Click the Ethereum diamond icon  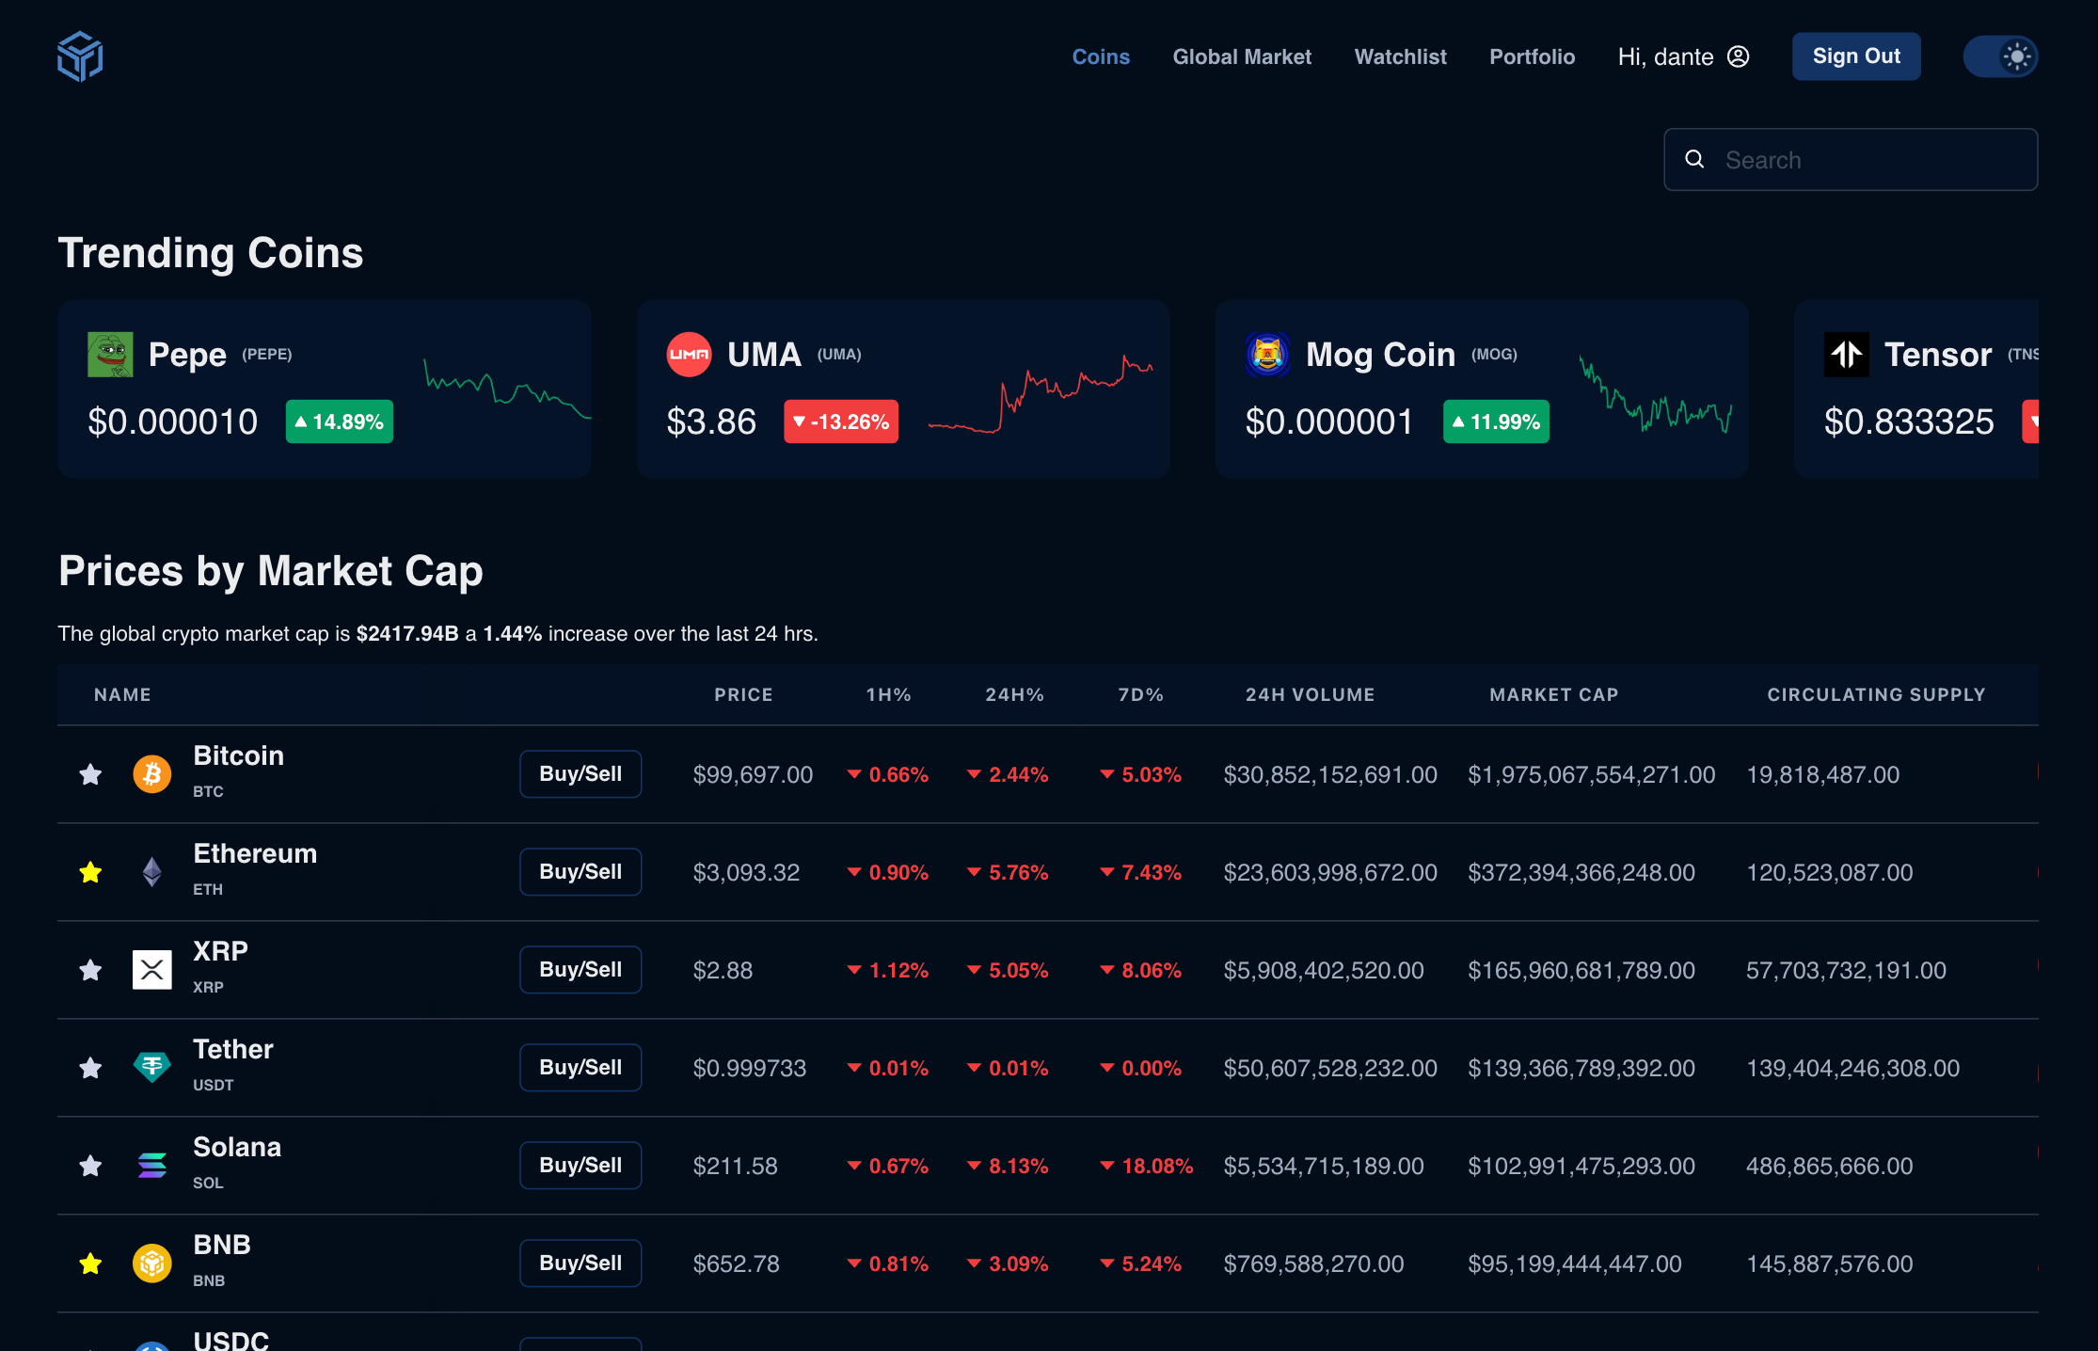(151, 872)
